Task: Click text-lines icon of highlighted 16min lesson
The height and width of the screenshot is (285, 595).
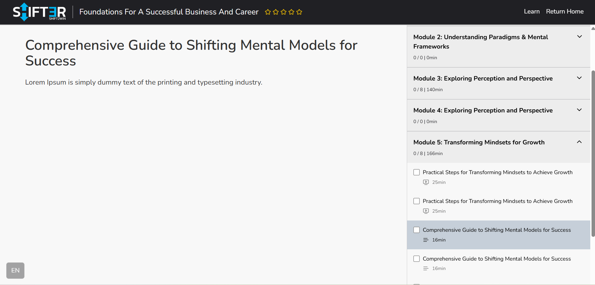Action: pyautogui.click(x=426, y=240)
